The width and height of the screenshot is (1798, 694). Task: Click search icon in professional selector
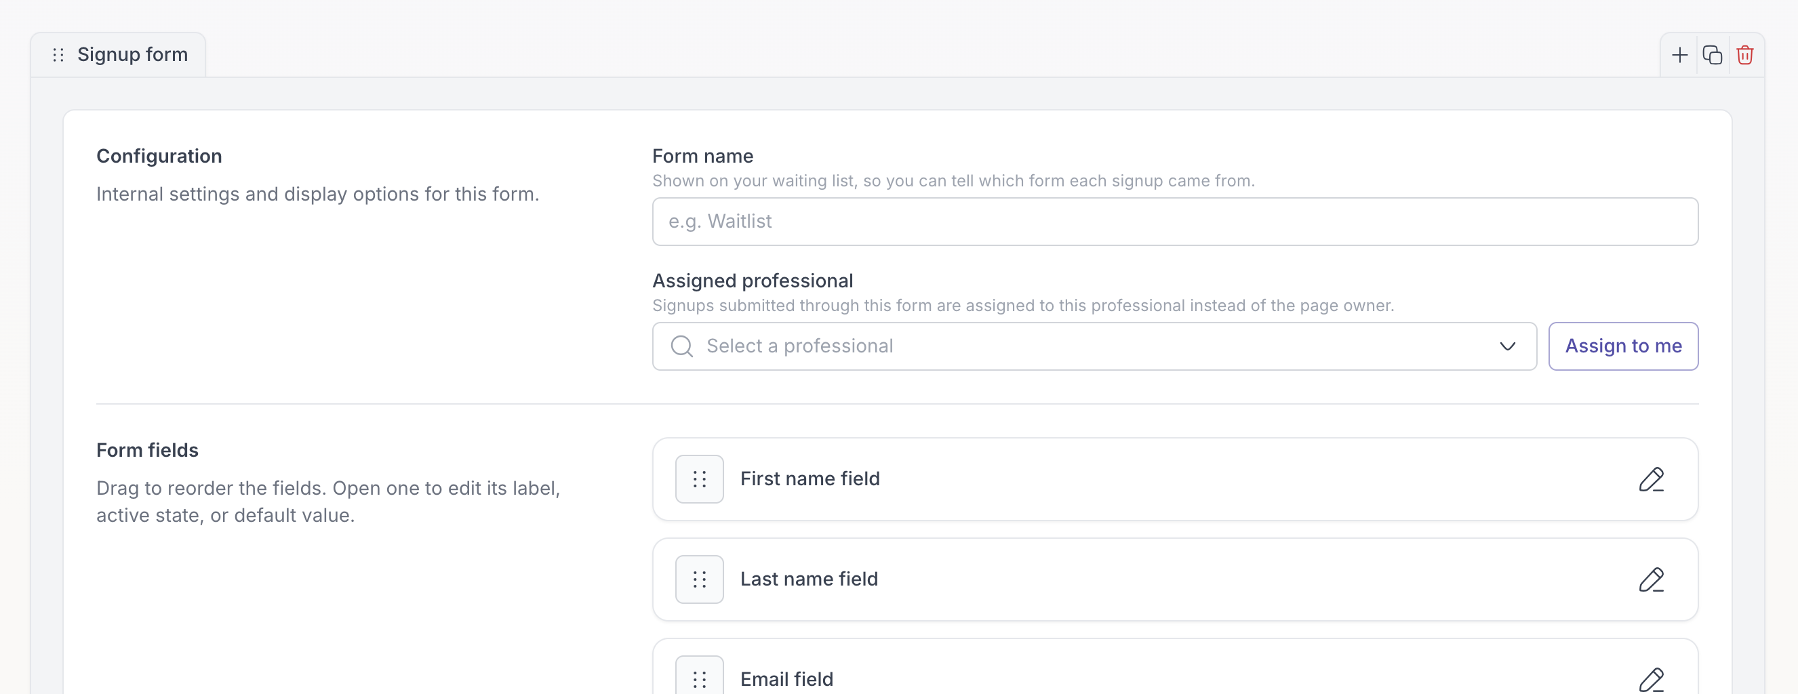[x=682, y=346]
